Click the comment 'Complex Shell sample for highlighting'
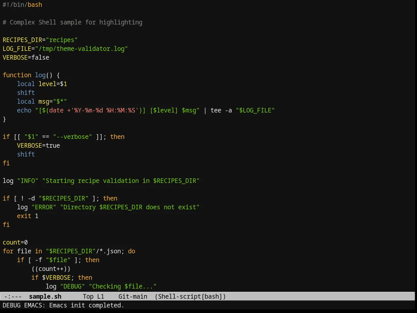 (x=76, y=22)
